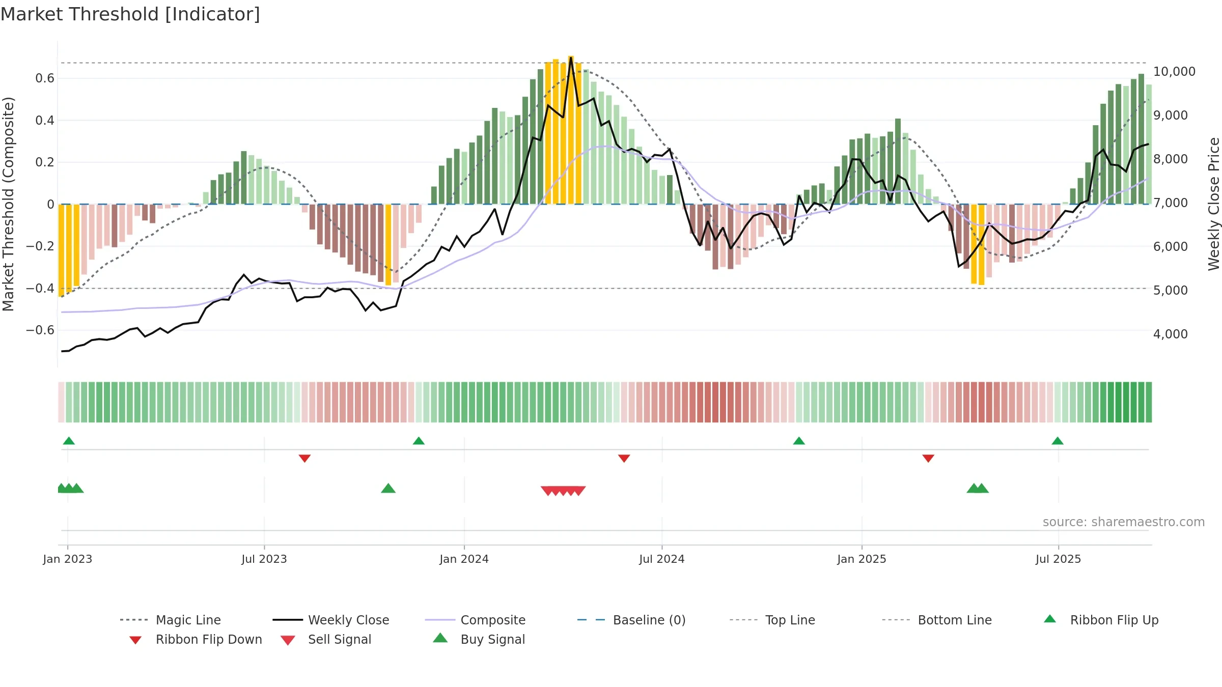Screen dimensions: 1222x687
Task: Click the 8,000 price axis label
Action: [1170, 159]
